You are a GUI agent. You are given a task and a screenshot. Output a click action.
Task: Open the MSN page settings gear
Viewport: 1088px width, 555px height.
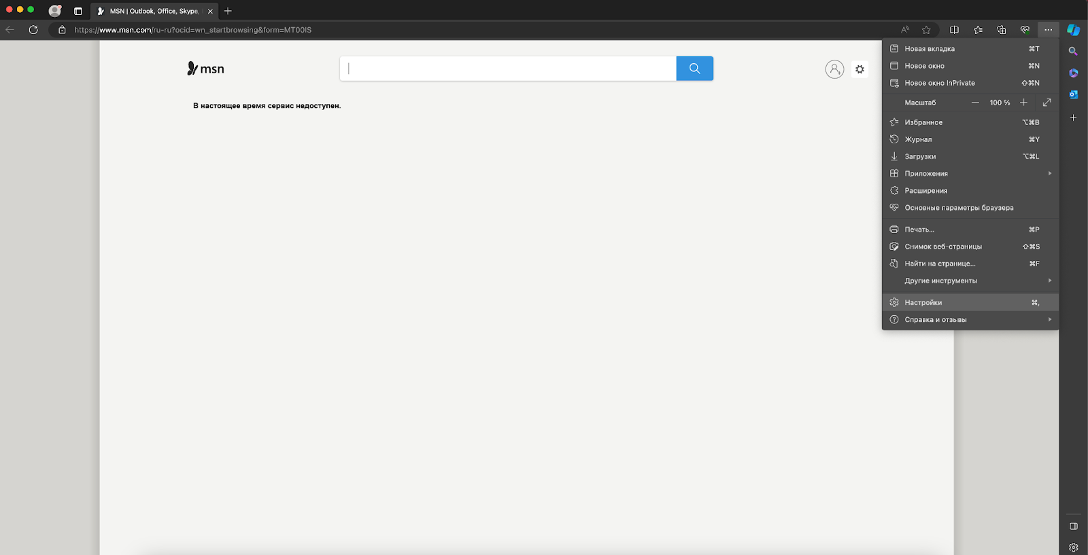coord(860,69)
